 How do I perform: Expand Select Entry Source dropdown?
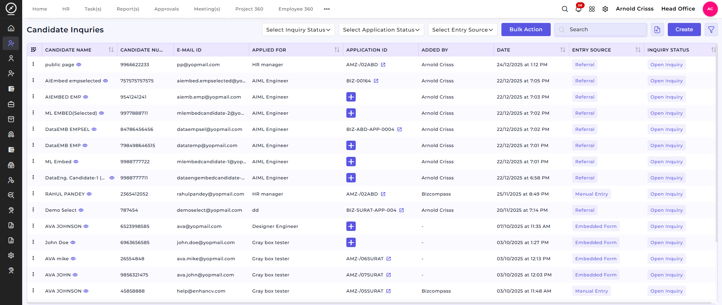pyautogui.click(x=463, y=30)
